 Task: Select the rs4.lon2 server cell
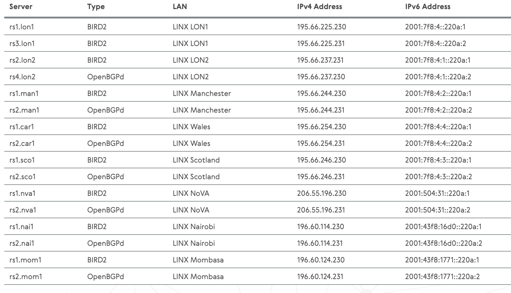pyautogui.click(x=22, y=77)
